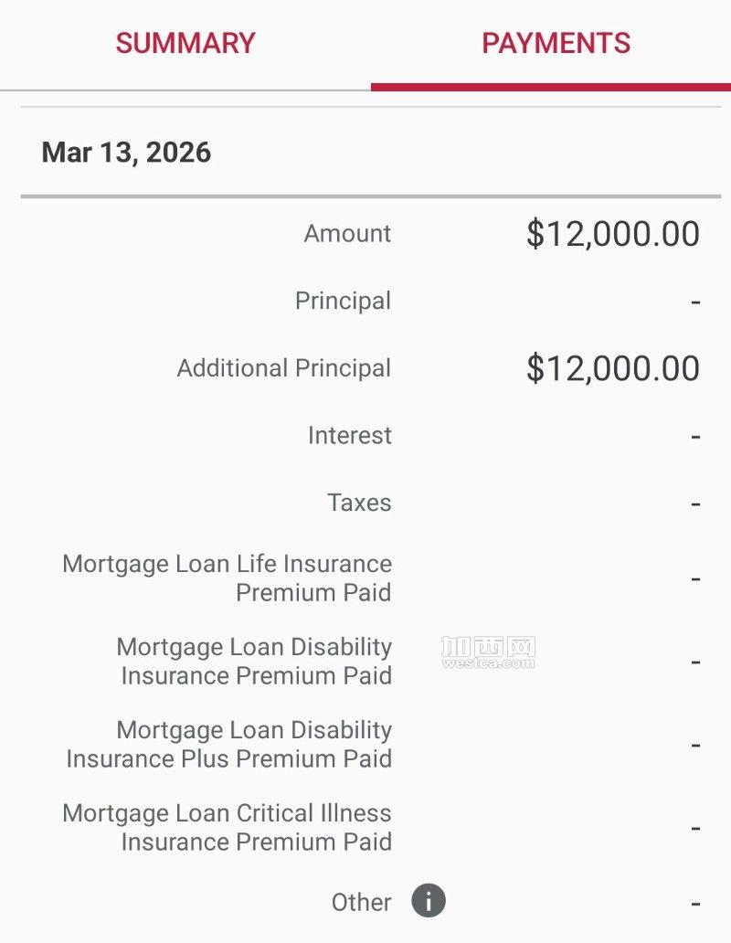Tap the Additional Principal label
The height and width of the screenshot is (943, 731).
click(x=283, y=368)
